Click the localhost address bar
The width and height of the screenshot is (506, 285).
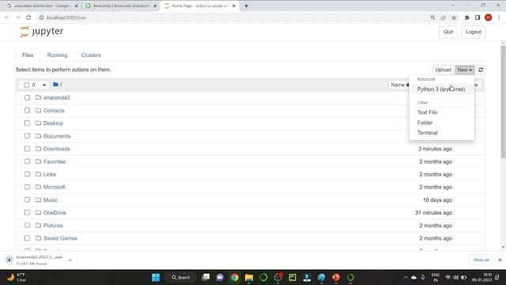click(x=232, y=17)
